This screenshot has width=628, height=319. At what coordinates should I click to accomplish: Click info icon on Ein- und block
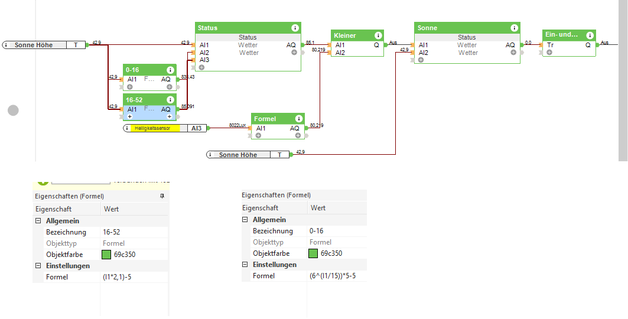coord(590,35)
